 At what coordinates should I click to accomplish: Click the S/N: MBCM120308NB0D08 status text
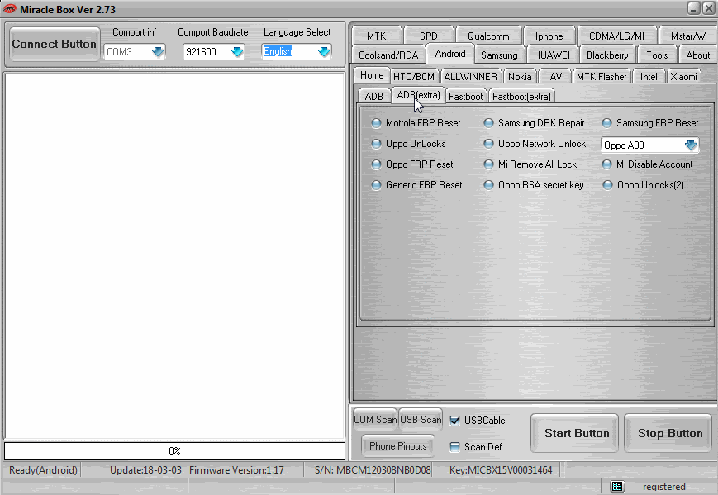coord(373,470)
